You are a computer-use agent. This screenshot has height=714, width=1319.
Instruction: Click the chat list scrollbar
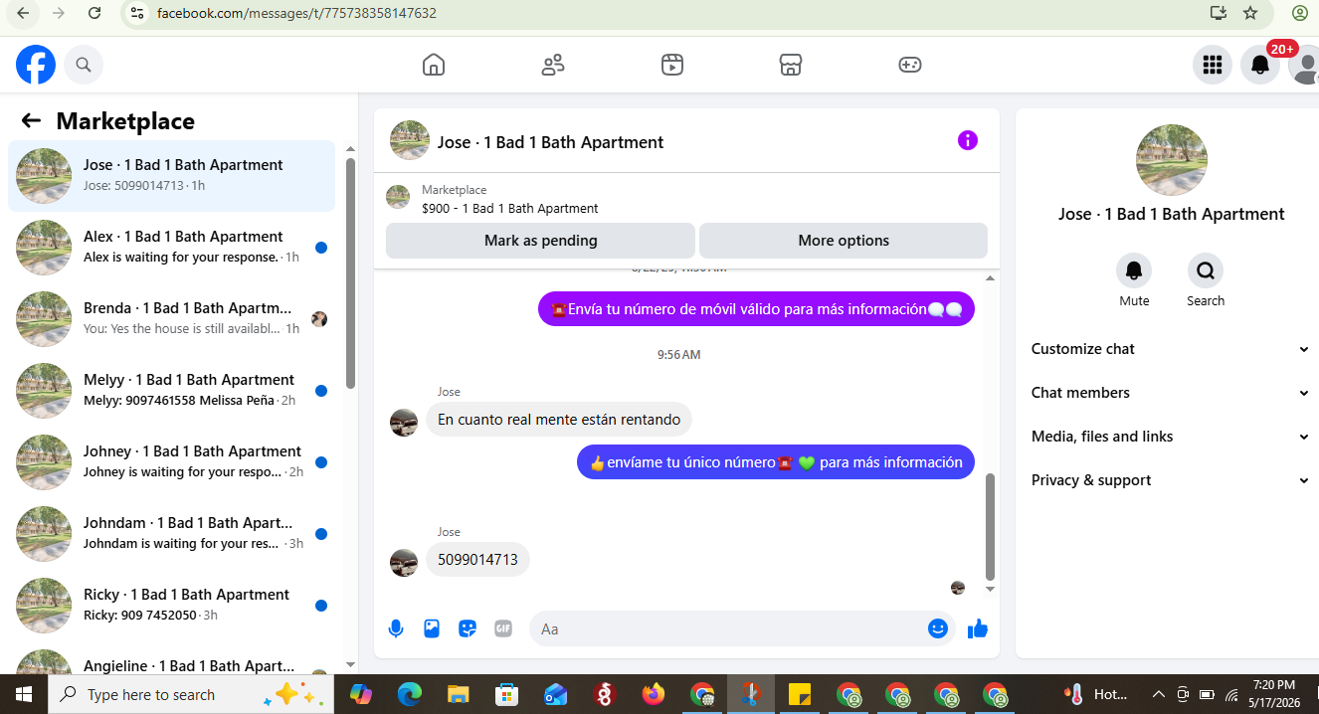350,273
